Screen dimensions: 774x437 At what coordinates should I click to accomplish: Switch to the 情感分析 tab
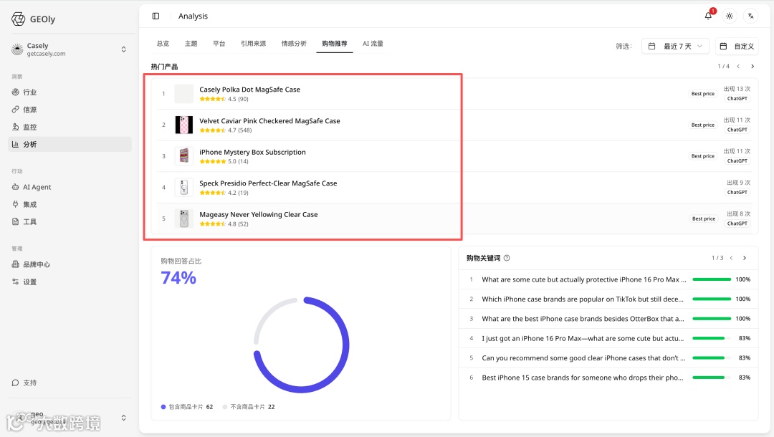(x=295, y=44)
